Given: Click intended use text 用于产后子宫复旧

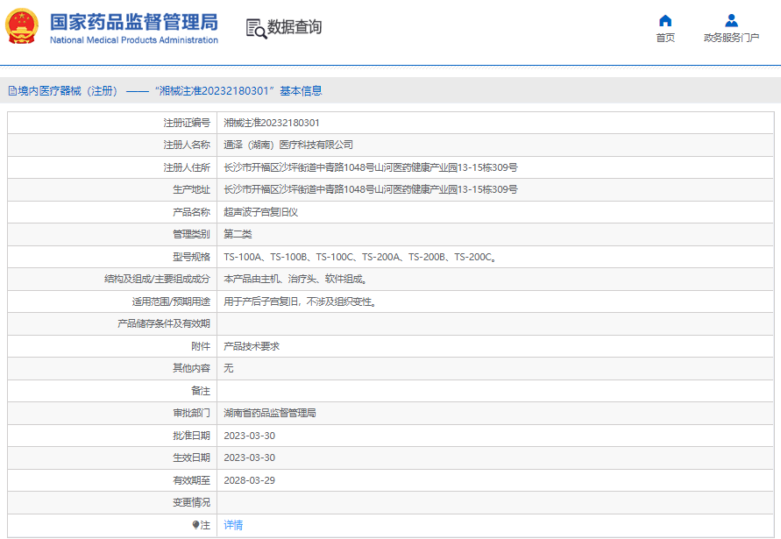Looking at the screenshot, I should [x=261, y=301].
